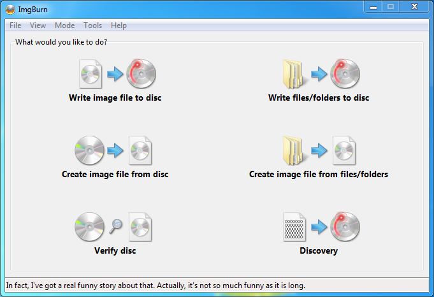The image size is (434, 297).
Task: Open the File menu
Action: [x=15, y=25]
